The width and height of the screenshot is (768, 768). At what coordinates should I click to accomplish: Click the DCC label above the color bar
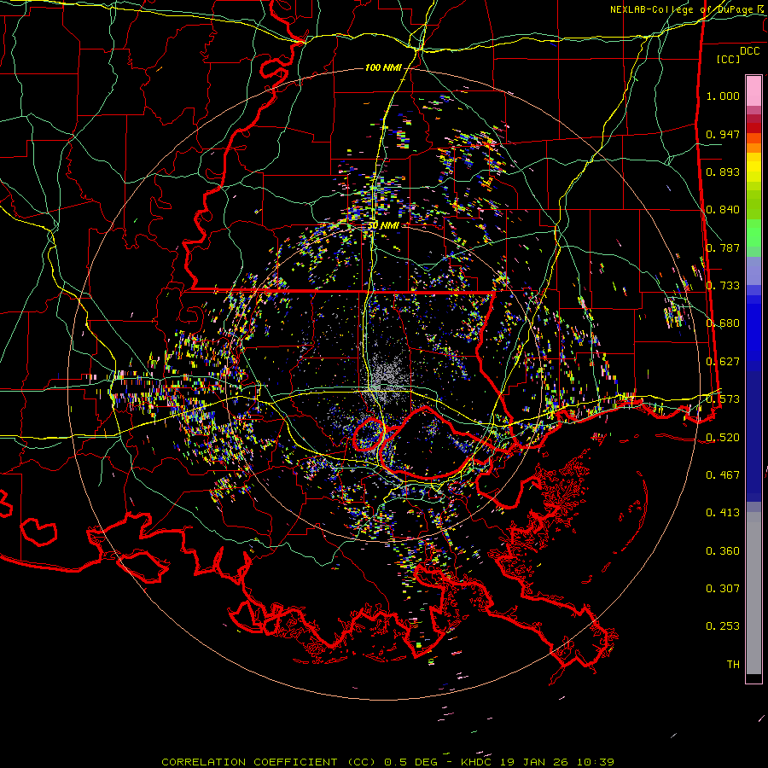click(750, 51)
